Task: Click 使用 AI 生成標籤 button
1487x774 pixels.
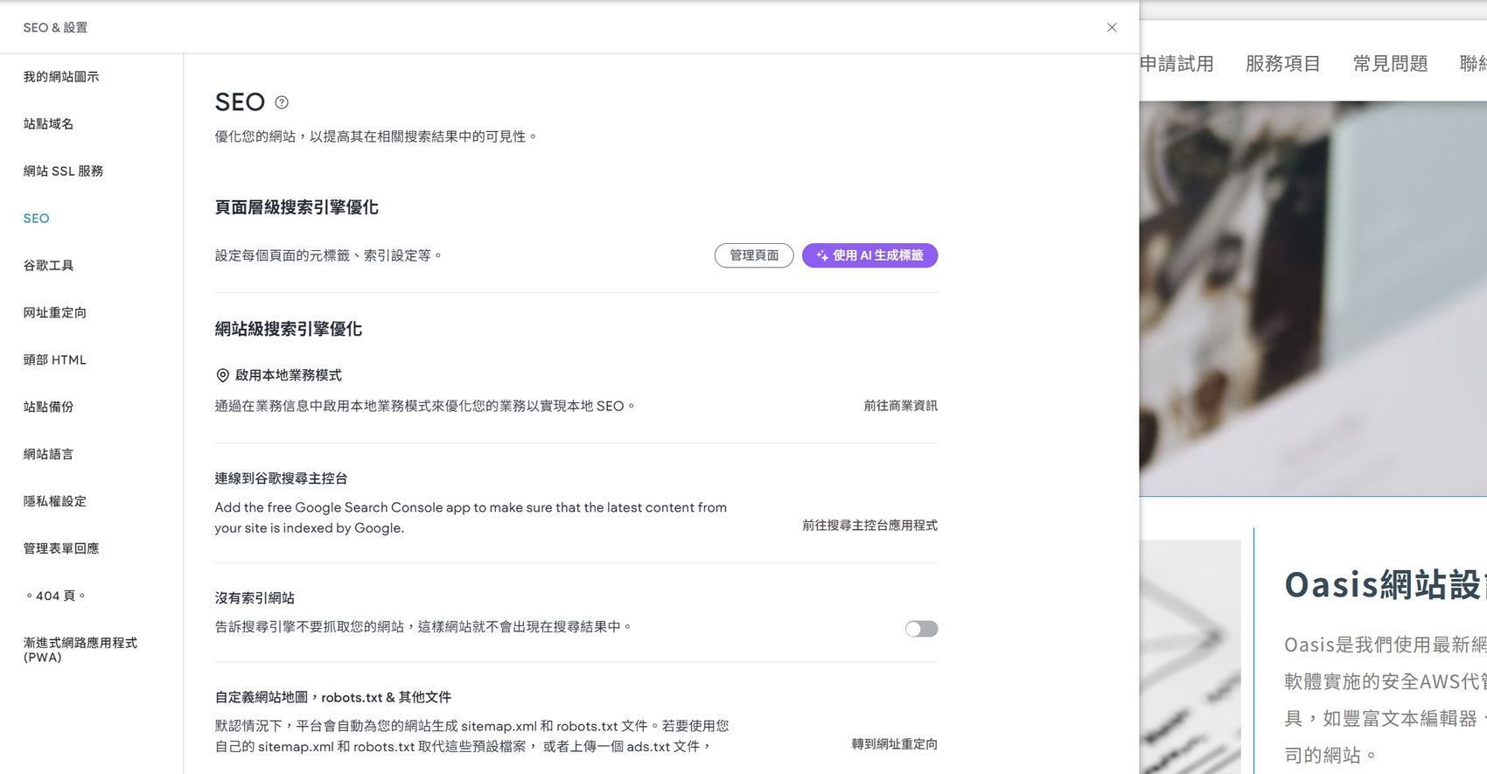Action: pyautogui.click(x=869, y=255)
